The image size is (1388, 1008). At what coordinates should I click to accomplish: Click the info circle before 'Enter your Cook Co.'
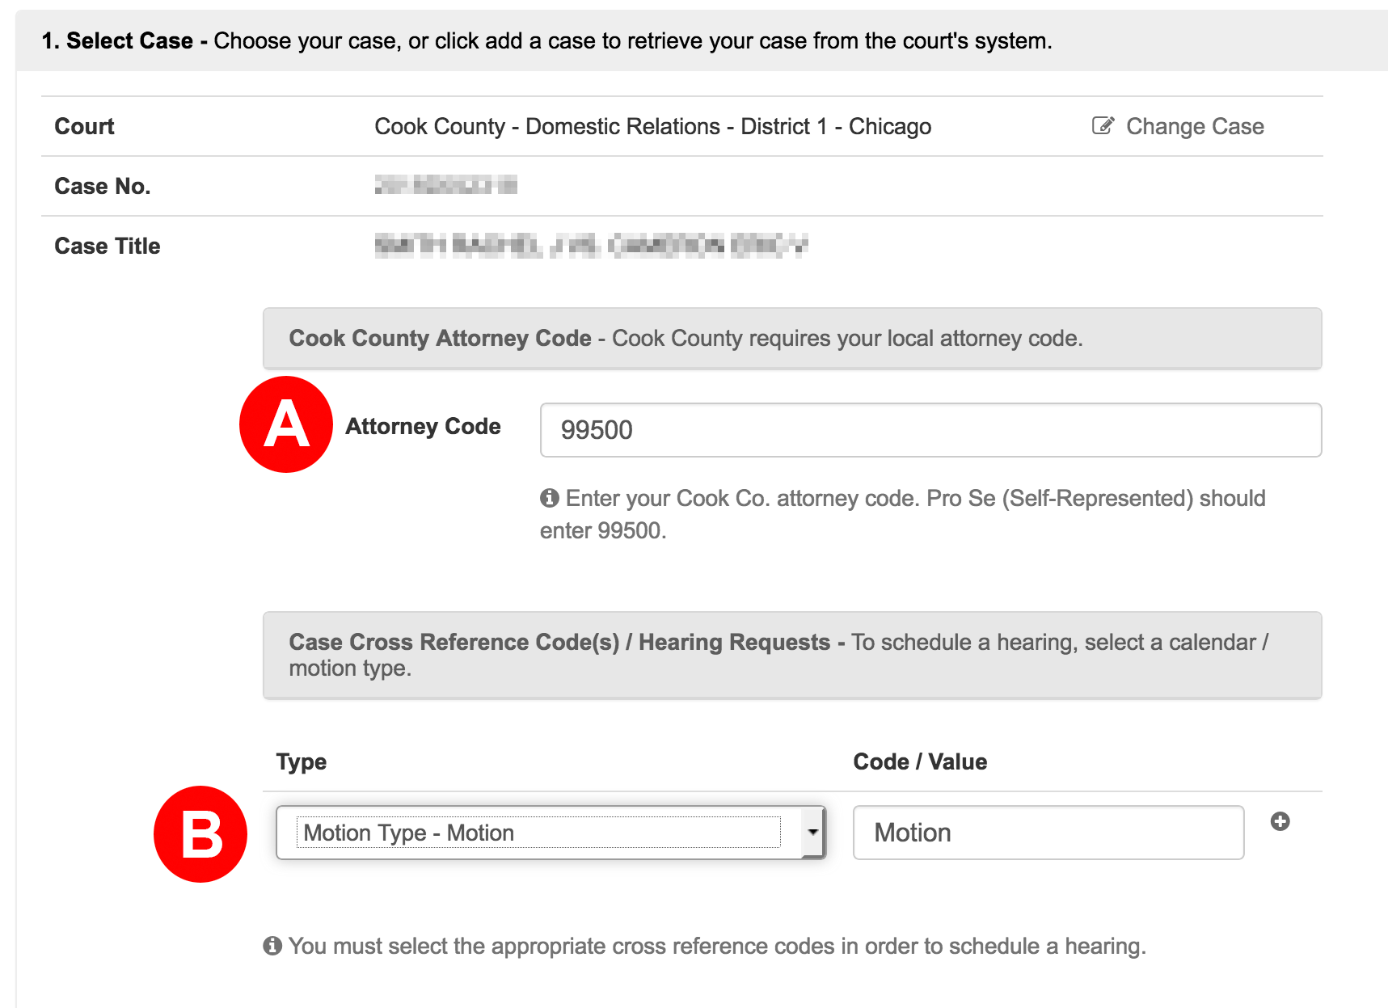click(550, 497)
